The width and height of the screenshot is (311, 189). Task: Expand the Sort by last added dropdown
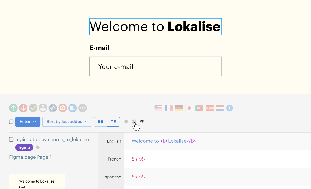tap(67, 122)
